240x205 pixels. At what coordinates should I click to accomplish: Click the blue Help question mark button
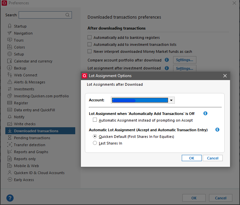coord(10,198)
